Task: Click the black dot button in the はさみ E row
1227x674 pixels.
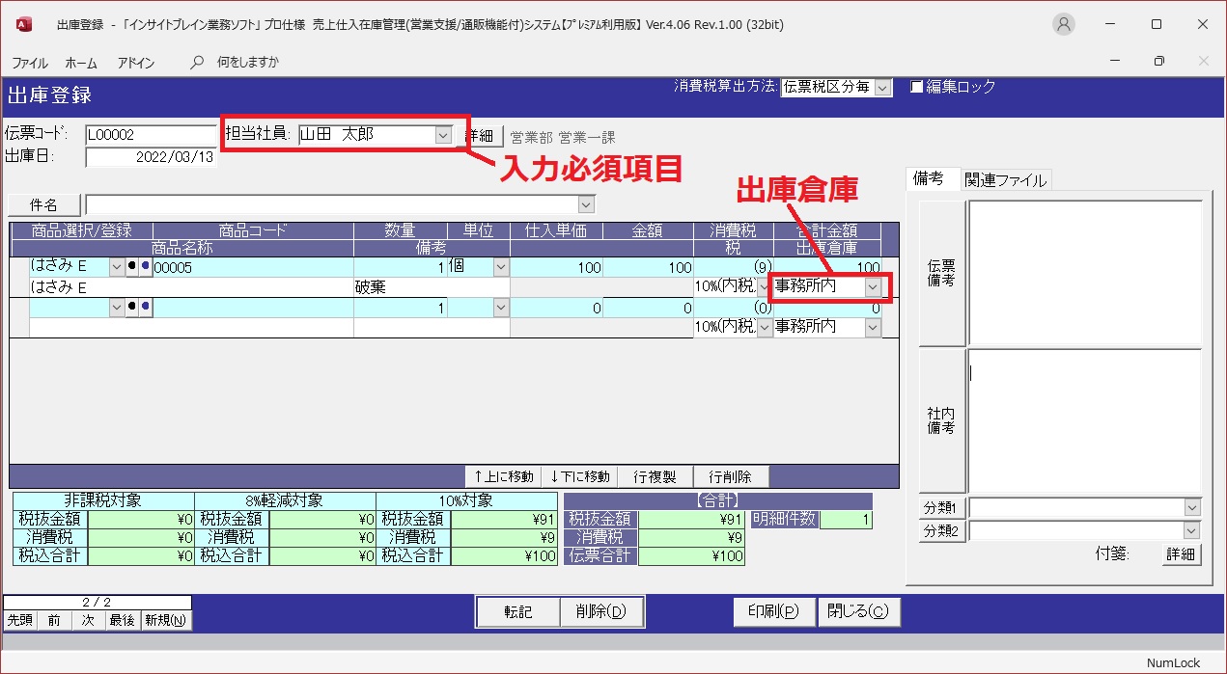Action: pyautogui.click(x=132, y=267)
